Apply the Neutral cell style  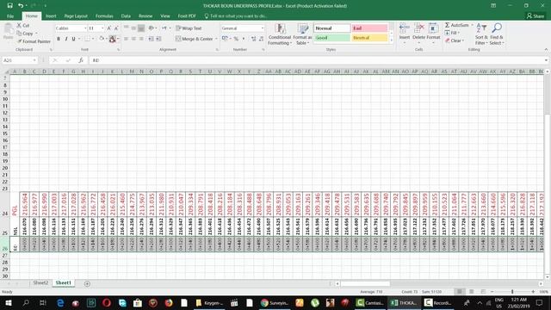(369, 38)
